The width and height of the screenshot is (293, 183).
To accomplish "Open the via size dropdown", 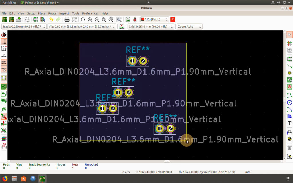I will (x=82, y=27).
